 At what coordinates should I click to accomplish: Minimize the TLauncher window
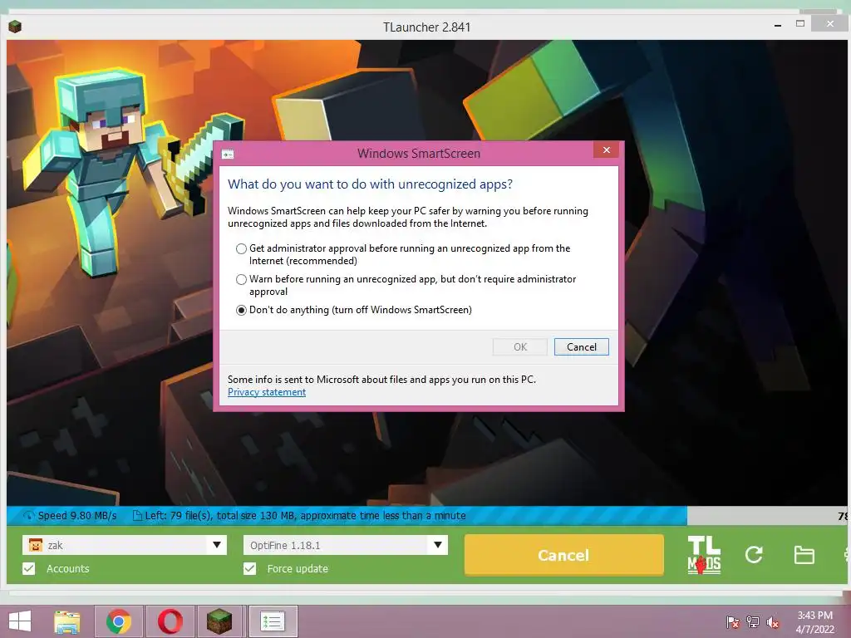point(778,25)
